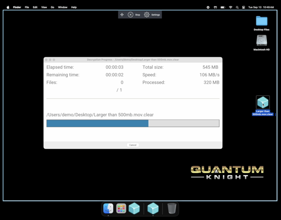The image size is (281, 220).
Task: Open the Apple menu
Action: (8, 8)
